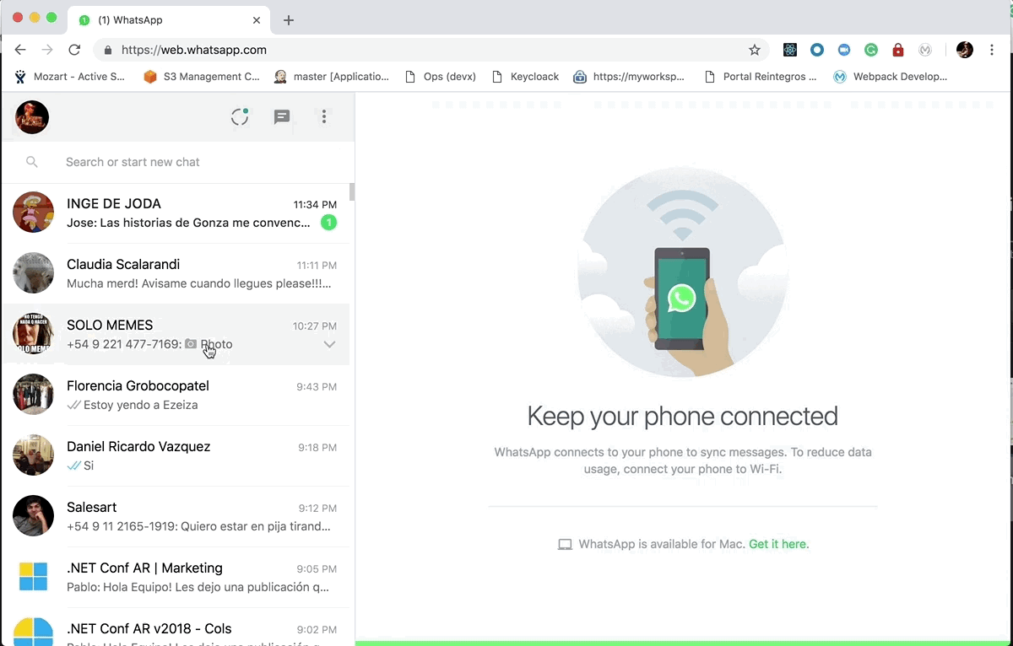Open Webpack Develop... bookmark
The height and width of the screenshot is (646, 1013).
pos(891,76)
